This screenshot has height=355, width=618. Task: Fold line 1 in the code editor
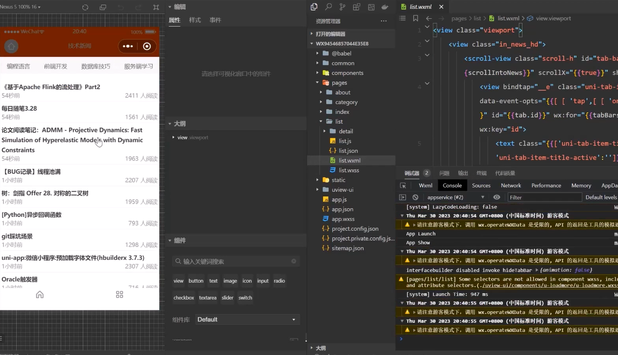point(427,27)
